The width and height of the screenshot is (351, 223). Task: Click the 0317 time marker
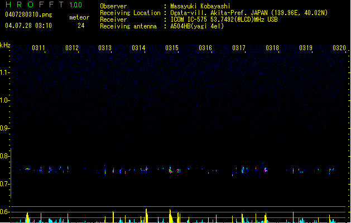239,47
